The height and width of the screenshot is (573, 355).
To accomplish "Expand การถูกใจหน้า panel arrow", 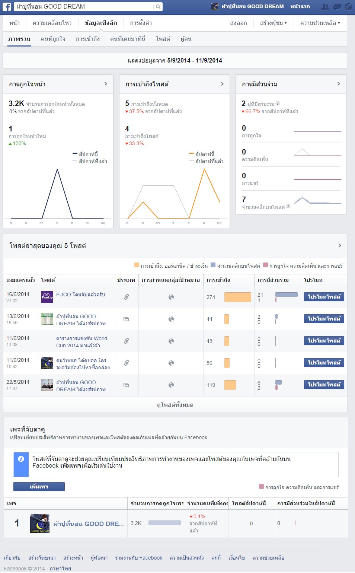I will point(106,84).
